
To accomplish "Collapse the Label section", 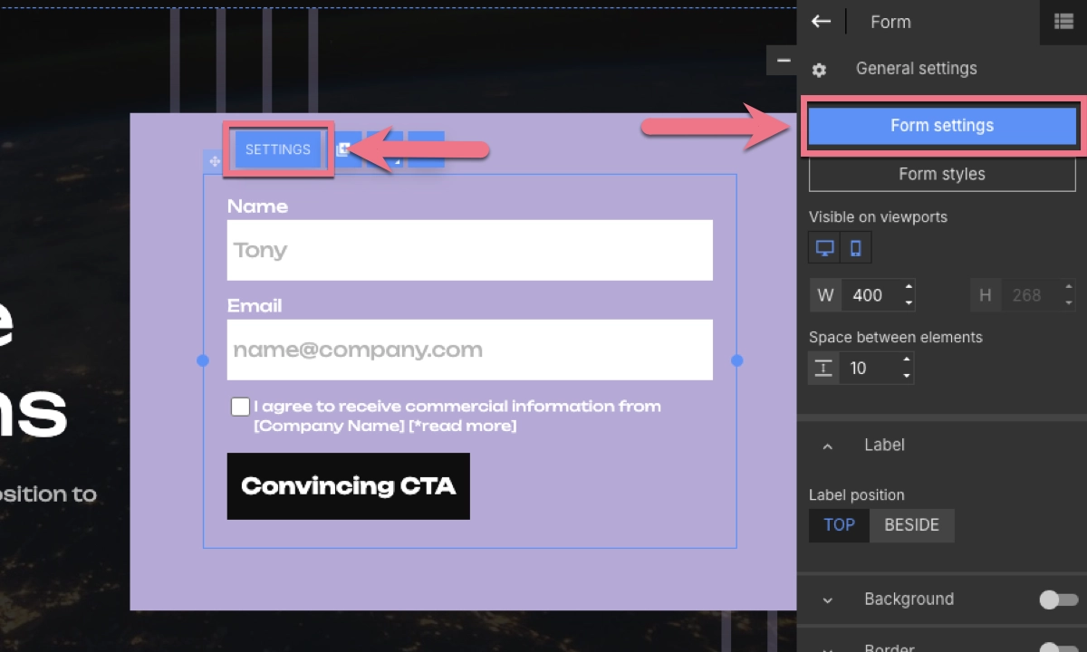I will coord(827,446).
